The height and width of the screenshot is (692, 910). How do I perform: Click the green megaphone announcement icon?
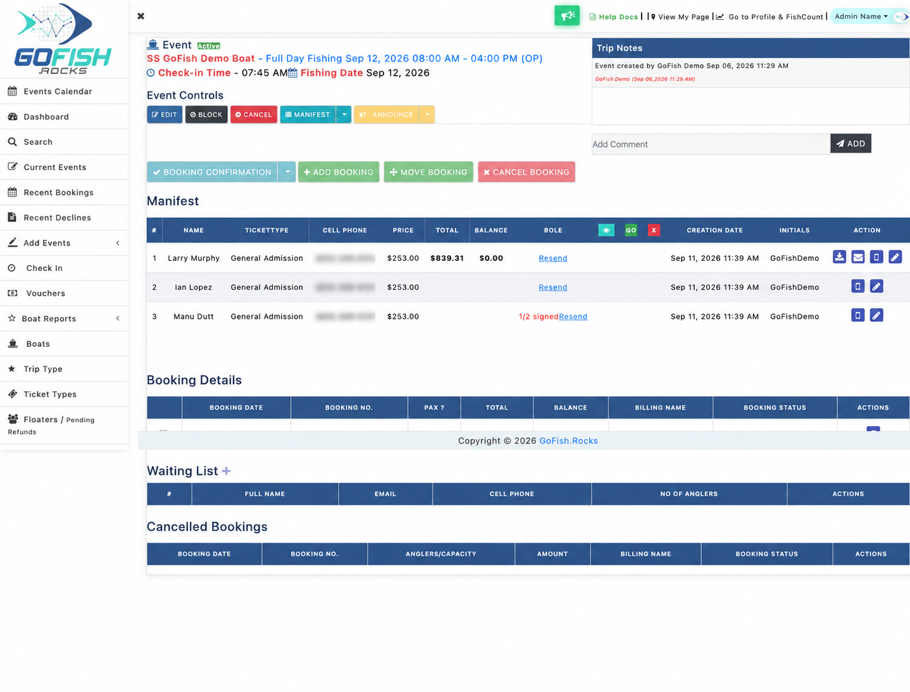[567, 16]
